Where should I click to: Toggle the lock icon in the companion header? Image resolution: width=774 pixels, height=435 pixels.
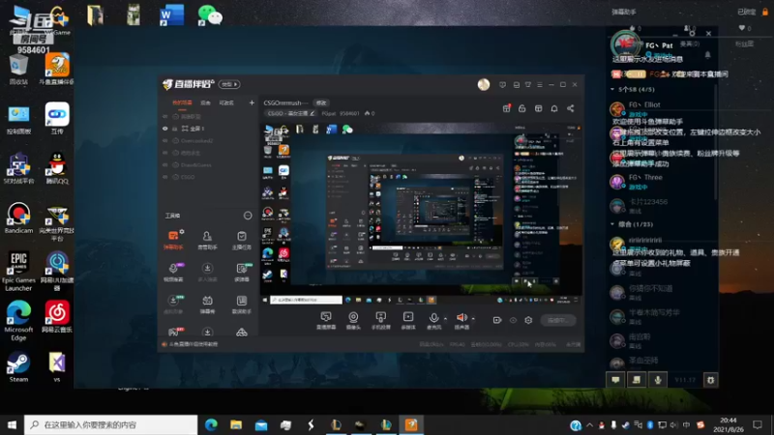(521, 108)
